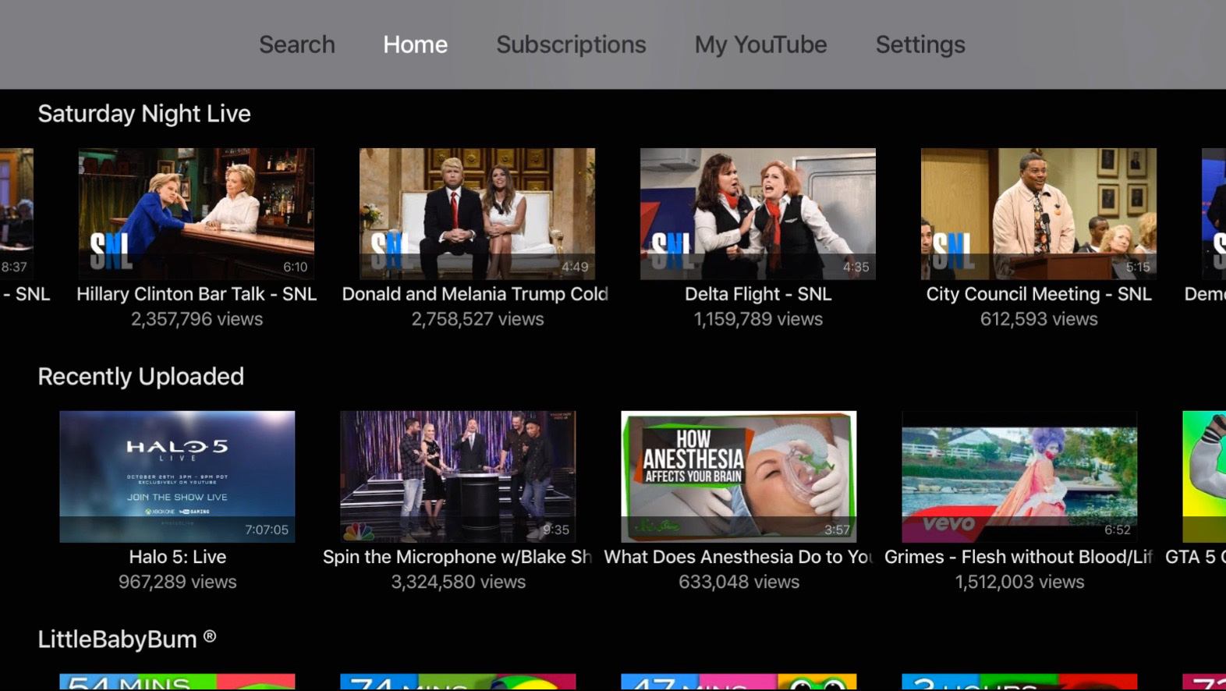Open the Settings tab

(x=920, y=44)
